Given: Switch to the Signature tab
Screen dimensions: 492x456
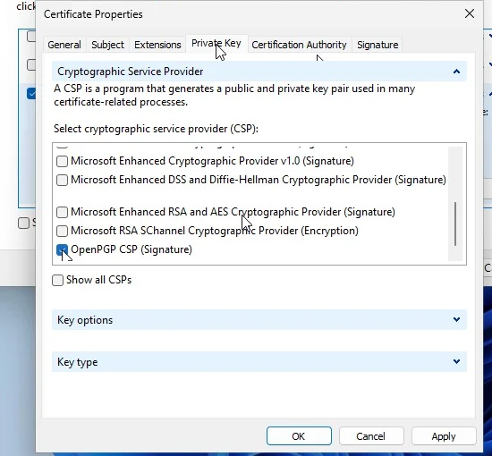Looking at the screenshot, I should click(x=377, y=45).
